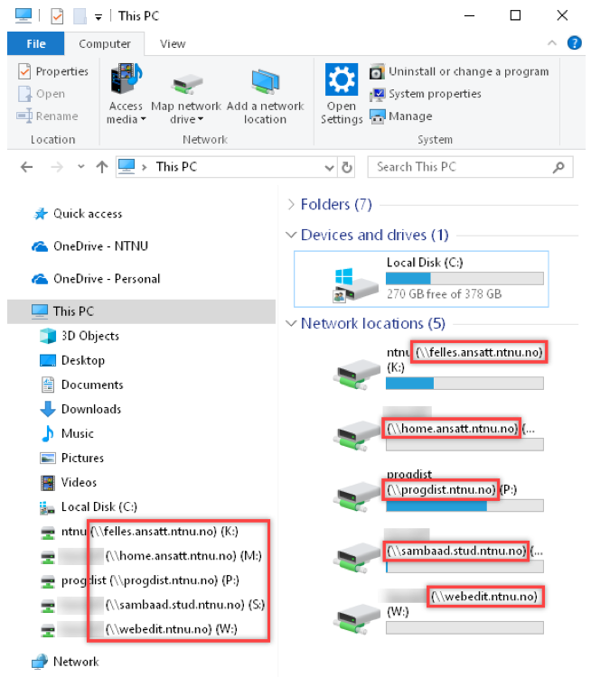Open Settings via the gear icon
The width and height of the screenshot is (591, 677).
(342, 79)
